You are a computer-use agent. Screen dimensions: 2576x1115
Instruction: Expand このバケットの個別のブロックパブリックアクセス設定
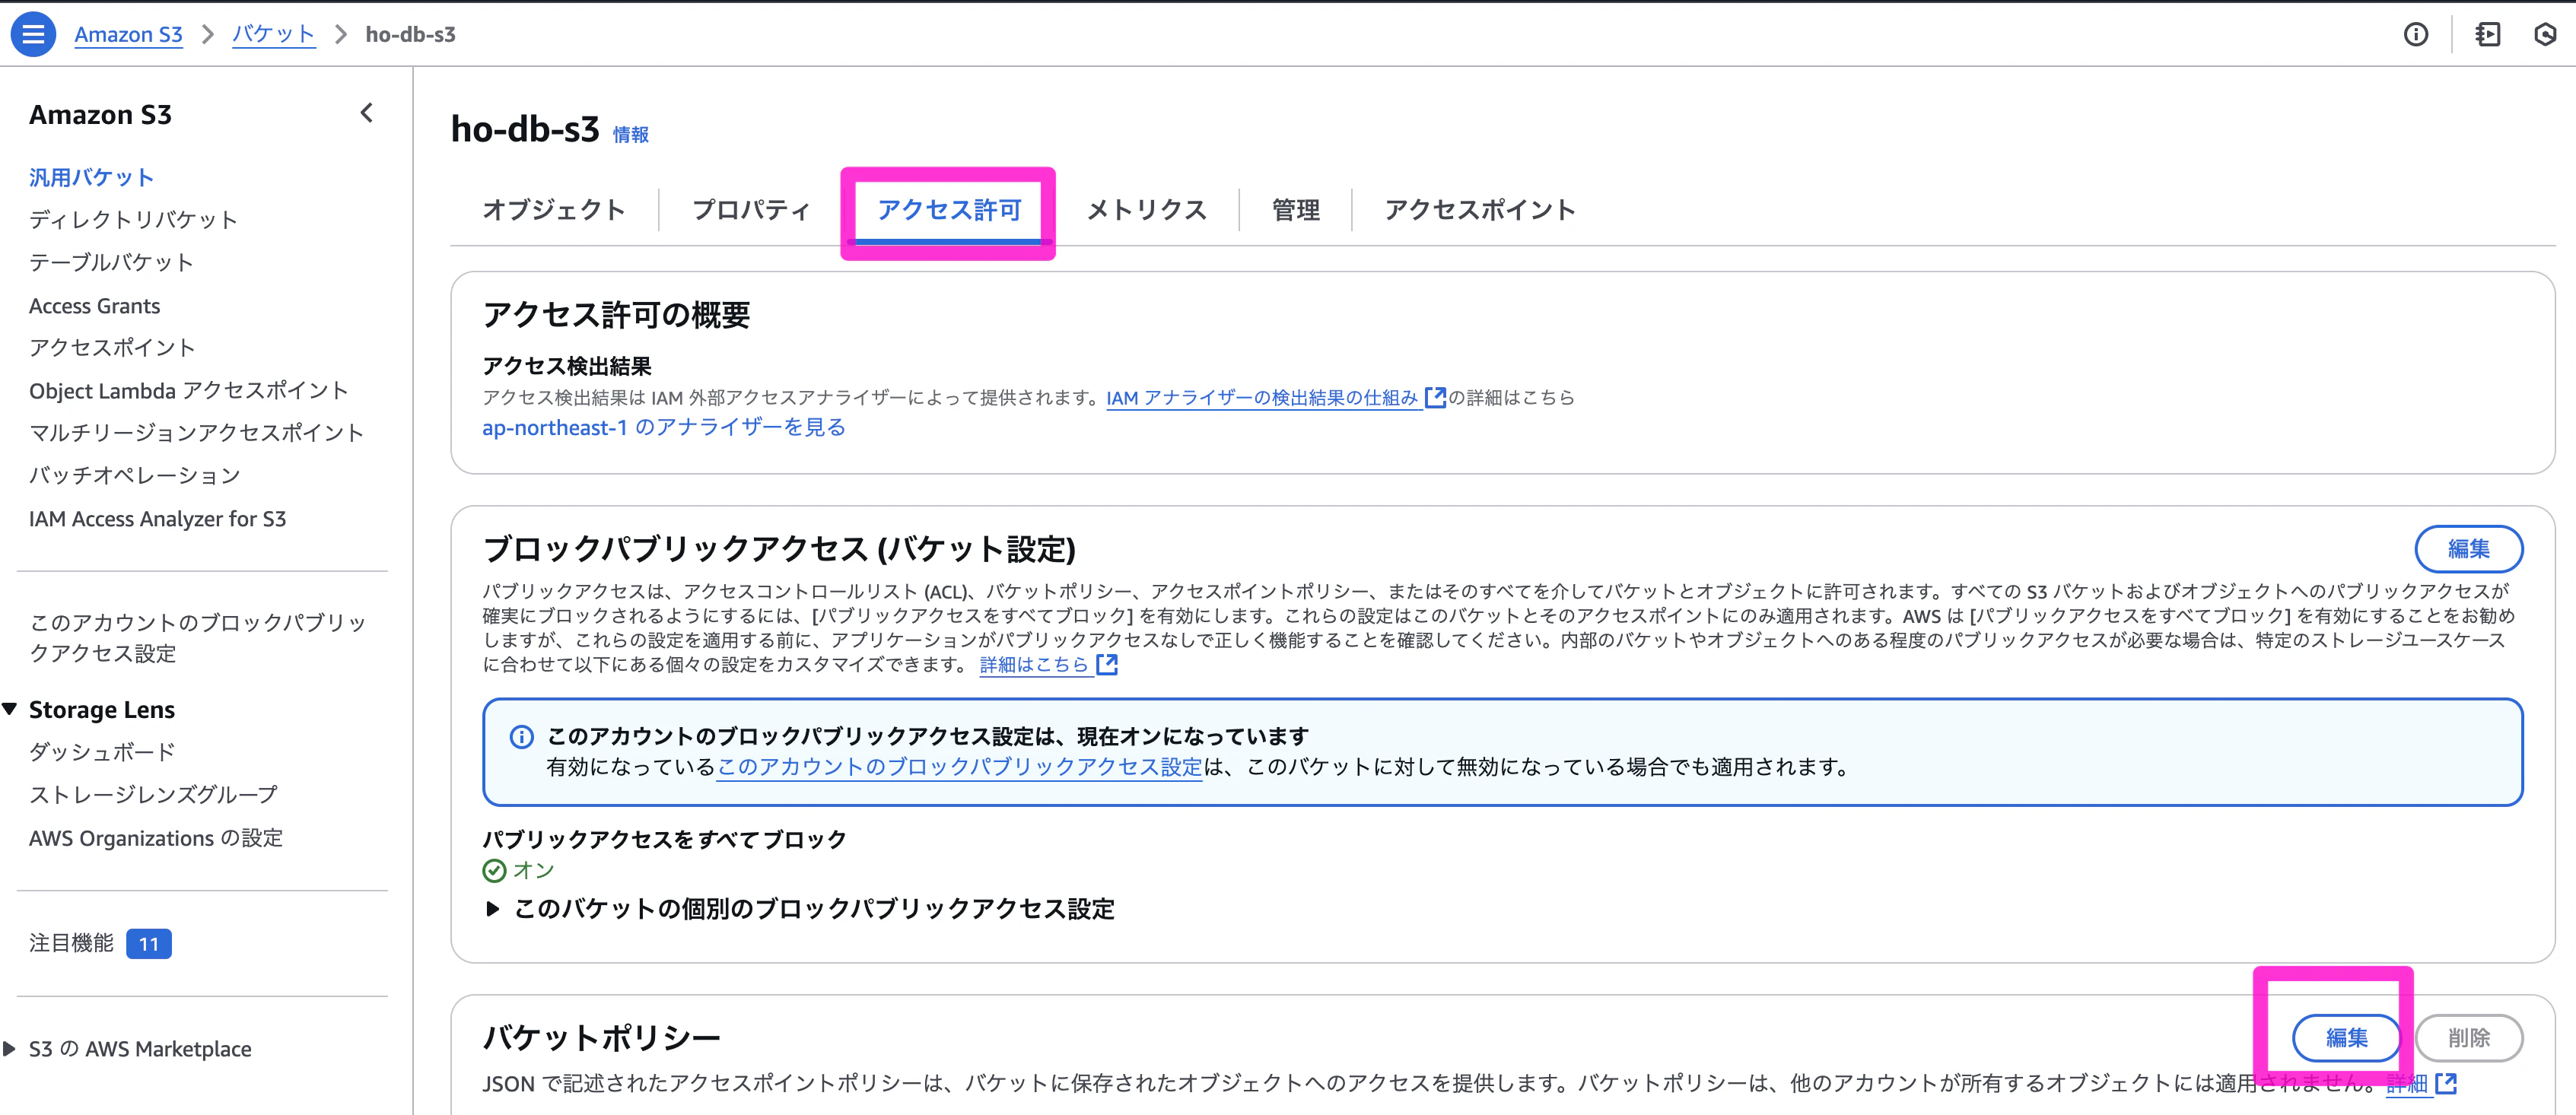tap(492, 909)
